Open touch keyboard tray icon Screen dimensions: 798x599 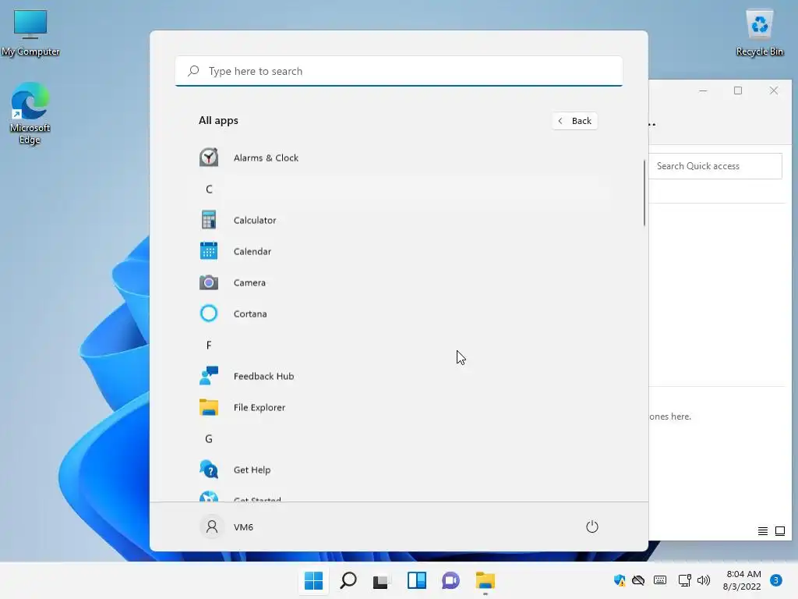pyautogui.click(x=660, y=580)
